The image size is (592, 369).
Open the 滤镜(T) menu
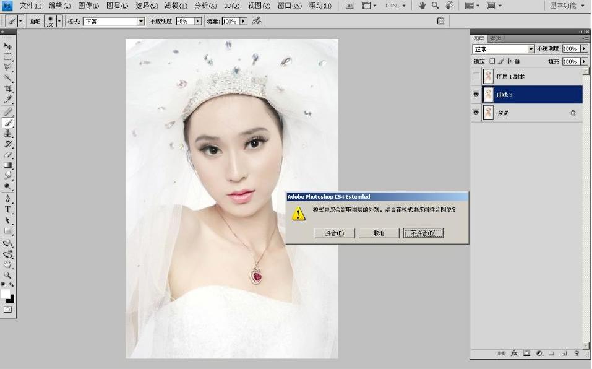click(176, 6)
